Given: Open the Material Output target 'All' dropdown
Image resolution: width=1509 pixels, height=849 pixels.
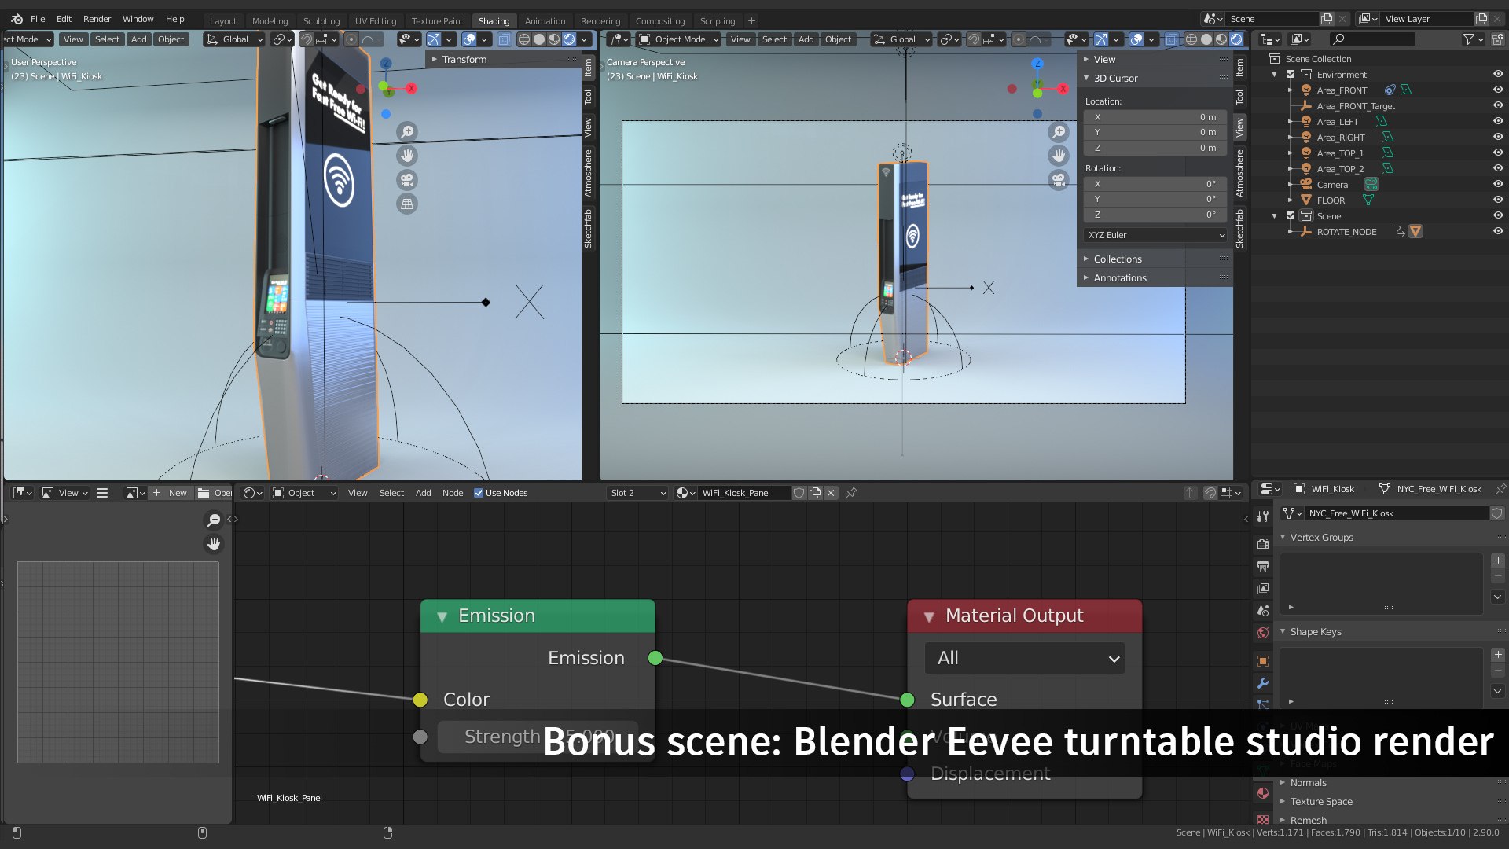Looking at the screenshot, I should (x=1025, y=658).
